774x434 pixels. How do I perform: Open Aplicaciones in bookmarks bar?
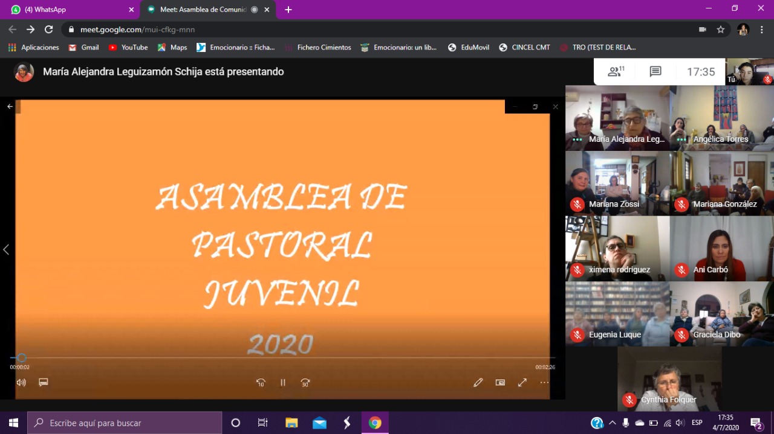pos(33,47)
